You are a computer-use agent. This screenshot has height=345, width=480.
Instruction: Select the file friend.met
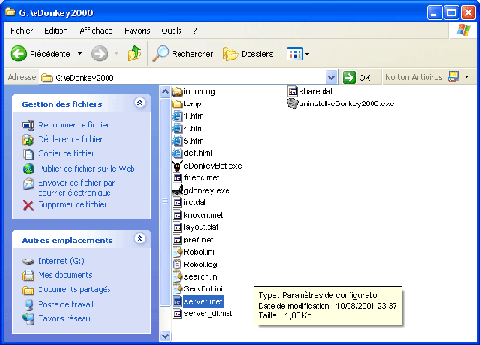pos(196,177)
